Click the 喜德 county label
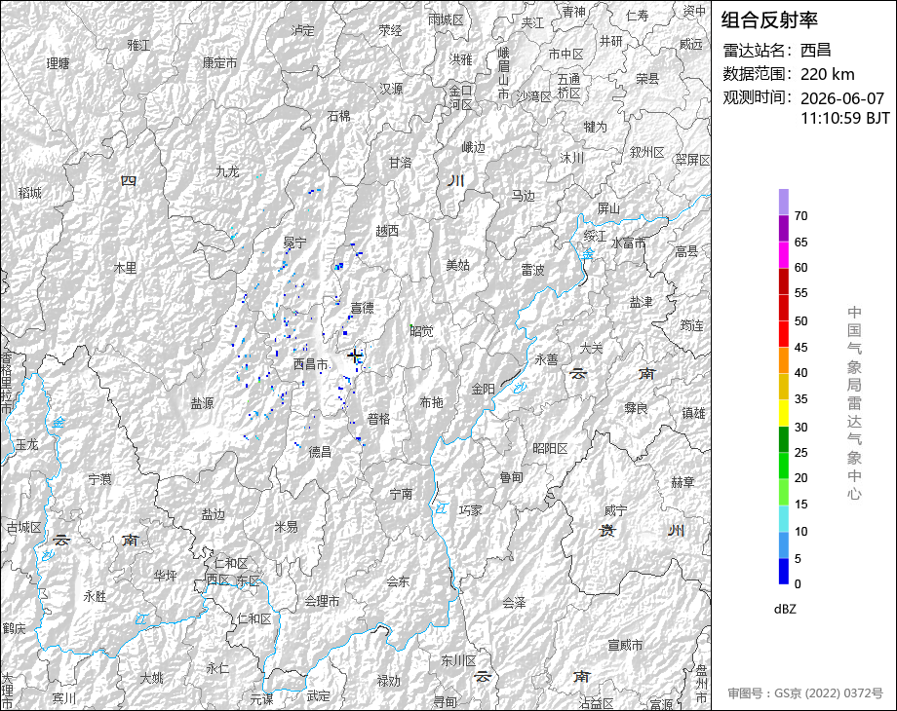897x711 pixels. (x=362, y=308)
